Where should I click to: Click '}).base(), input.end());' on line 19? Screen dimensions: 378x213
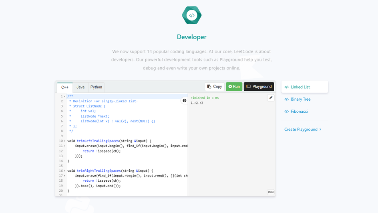point(98,186)
